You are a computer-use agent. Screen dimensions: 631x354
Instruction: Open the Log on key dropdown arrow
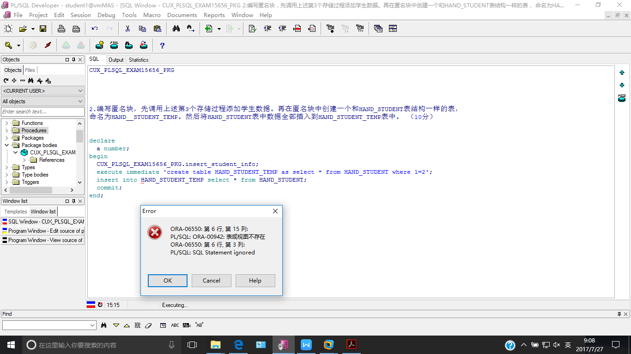[x=18, y=45]
